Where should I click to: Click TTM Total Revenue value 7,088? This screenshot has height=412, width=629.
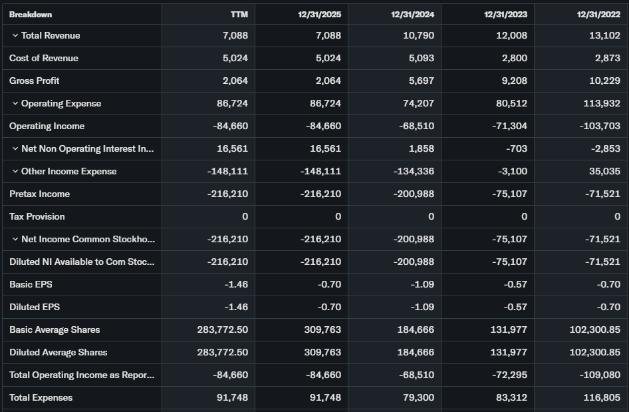[x=235, y=35]
